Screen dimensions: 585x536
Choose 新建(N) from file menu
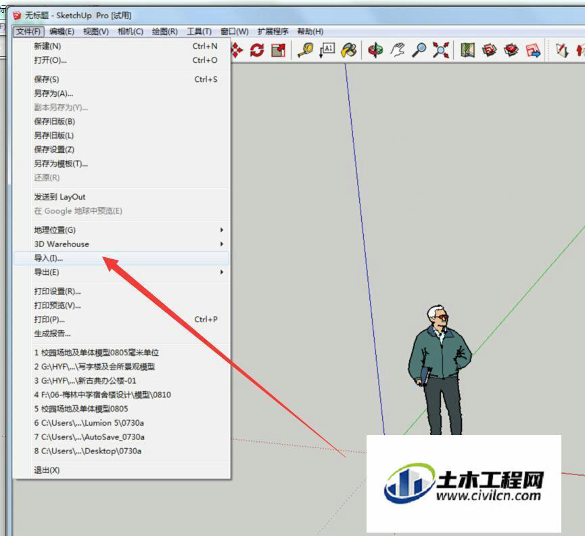[121, 46]
